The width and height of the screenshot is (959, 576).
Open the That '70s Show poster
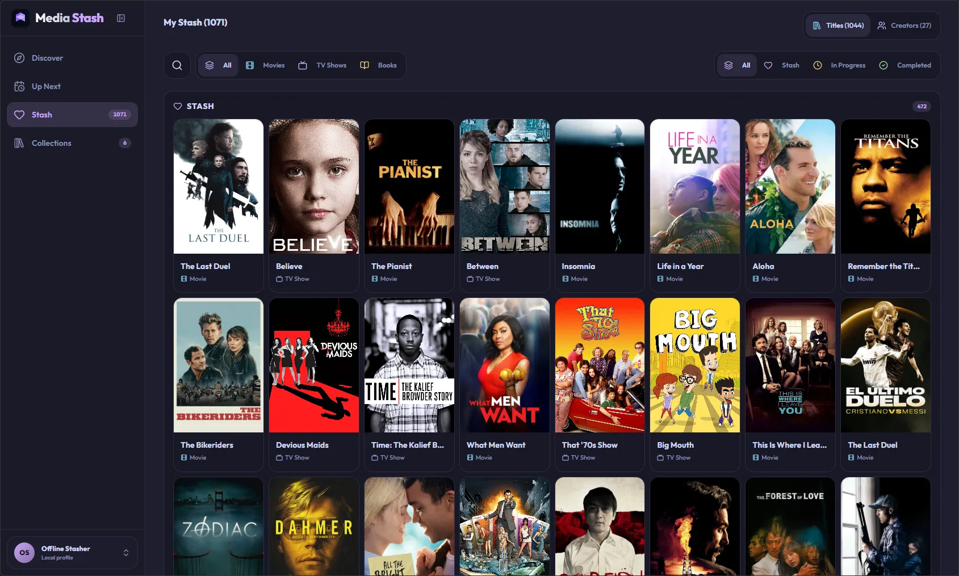click(600, 365)
